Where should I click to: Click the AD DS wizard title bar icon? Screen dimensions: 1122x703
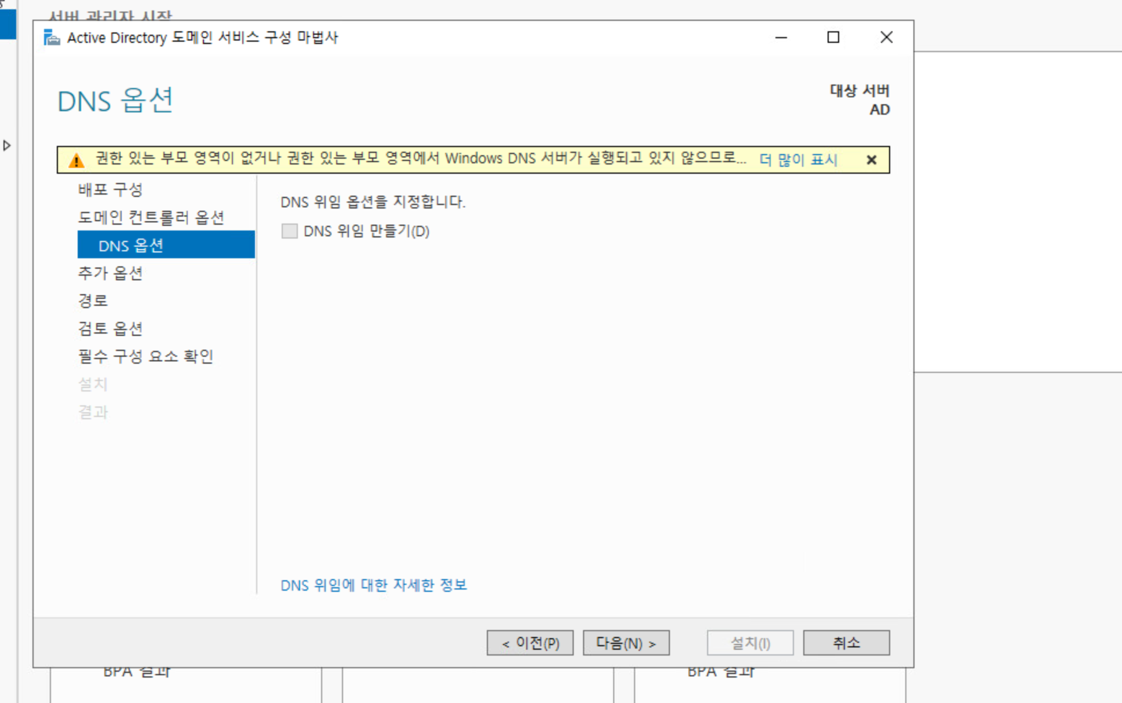click(x=52, y=38)
